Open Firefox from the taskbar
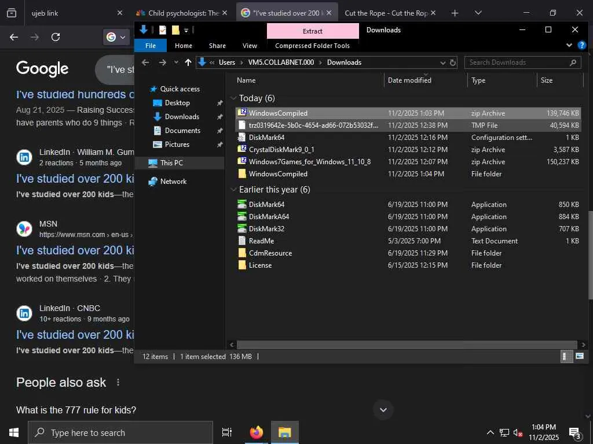The height and width of the screenshot is (444, 593). tap(257, 432)
